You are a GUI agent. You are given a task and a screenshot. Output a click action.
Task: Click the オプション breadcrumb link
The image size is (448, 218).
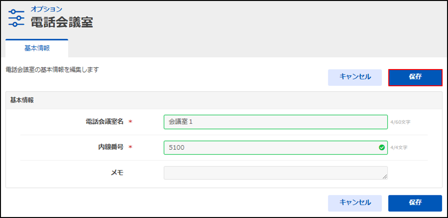(46, 9)
